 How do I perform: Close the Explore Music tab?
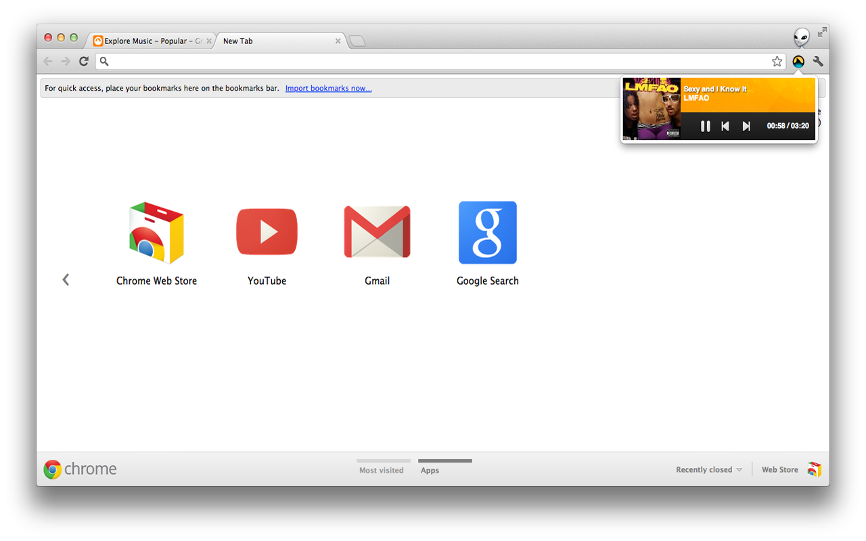pyautogui.click(x=209, y=41)
